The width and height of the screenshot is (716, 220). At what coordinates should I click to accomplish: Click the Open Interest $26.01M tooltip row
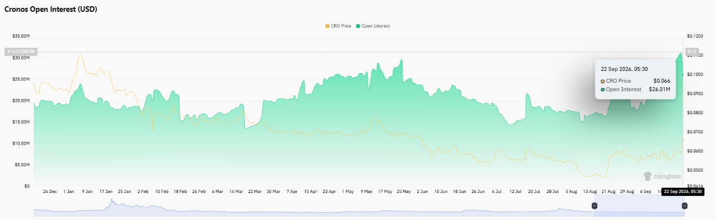[x=635, y=89]
